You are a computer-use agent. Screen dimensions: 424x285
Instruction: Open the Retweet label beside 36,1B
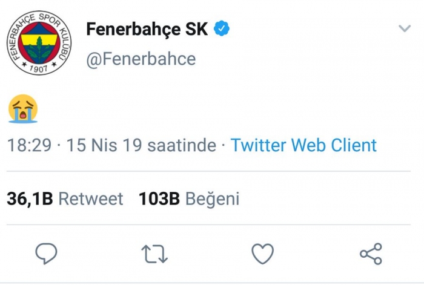[91, 198]
